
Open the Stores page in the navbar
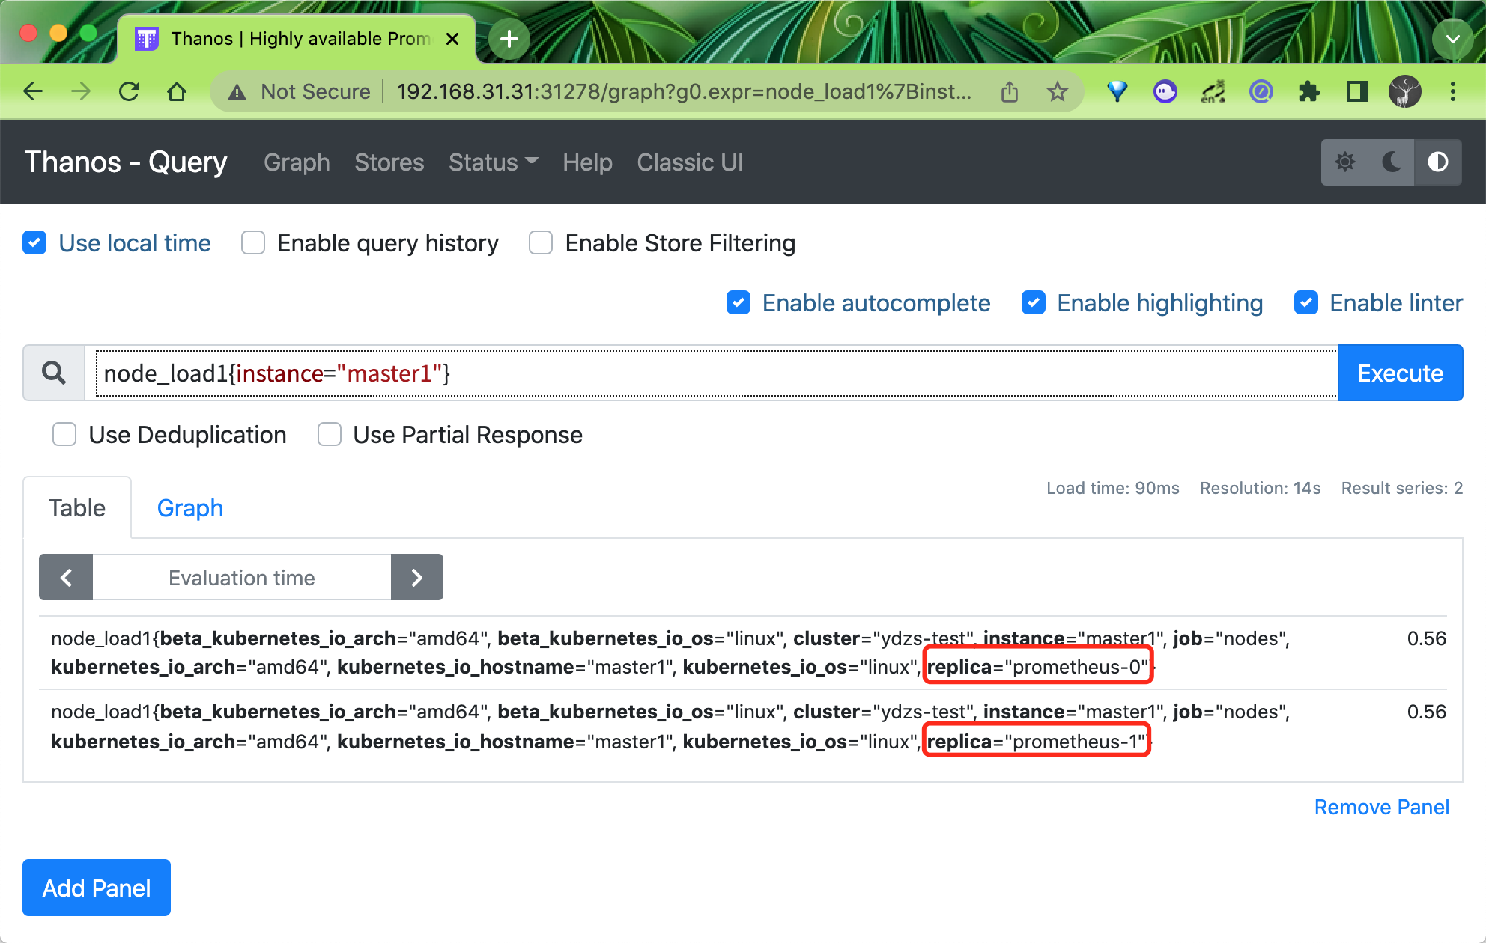point(389,162)
